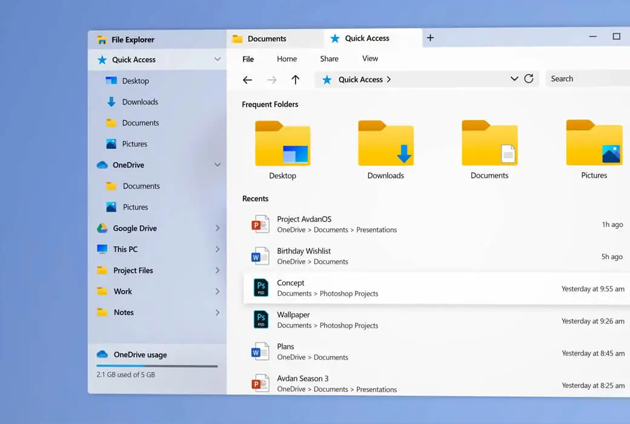Click the Frequent Folders heading

pos(270,105)
